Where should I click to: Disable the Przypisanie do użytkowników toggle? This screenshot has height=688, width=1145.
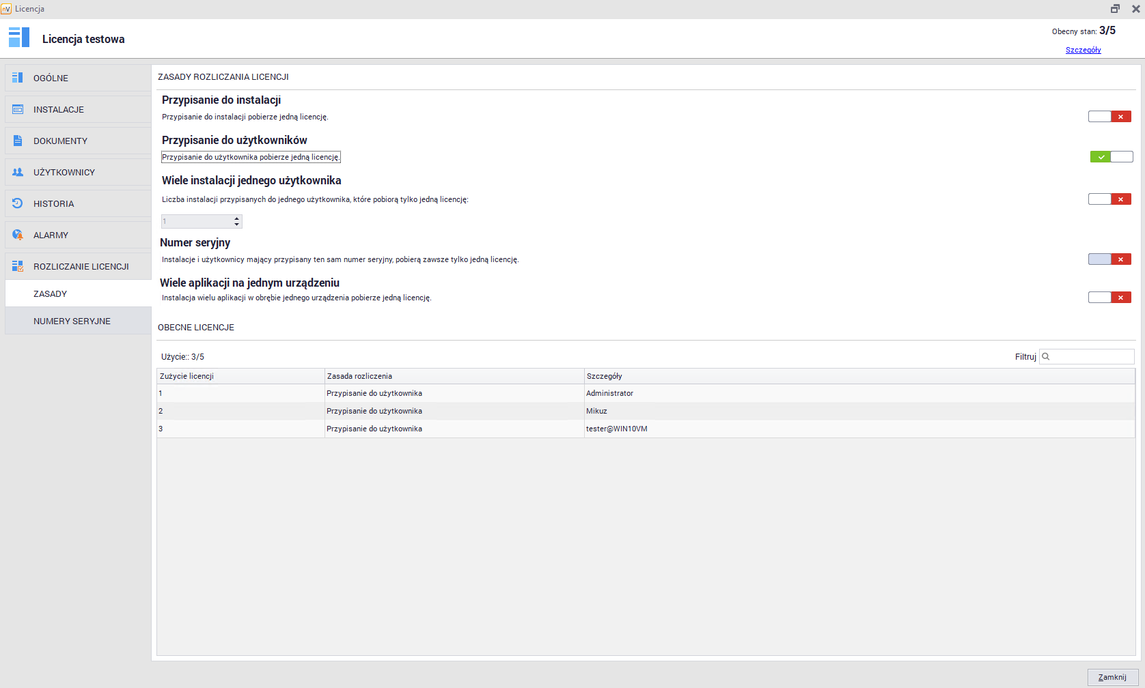[1111, 157]
